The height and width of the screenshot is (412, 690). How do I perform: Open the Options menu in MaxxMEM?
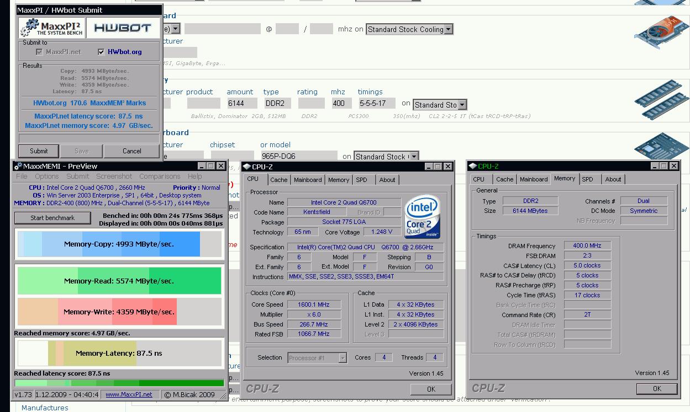tap(47, 176)
